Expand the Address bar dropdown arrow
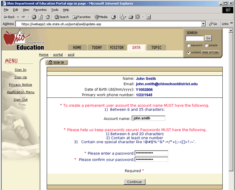The height and width of the screenshot is (190, 235). coord(203,24)
